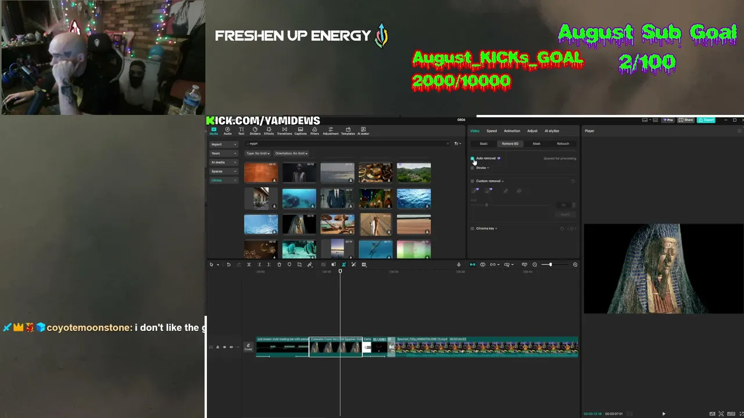This screenshot has width=744, height=418.
Task: Select the Basic sub-tab
Action: (x=484, y=144)
